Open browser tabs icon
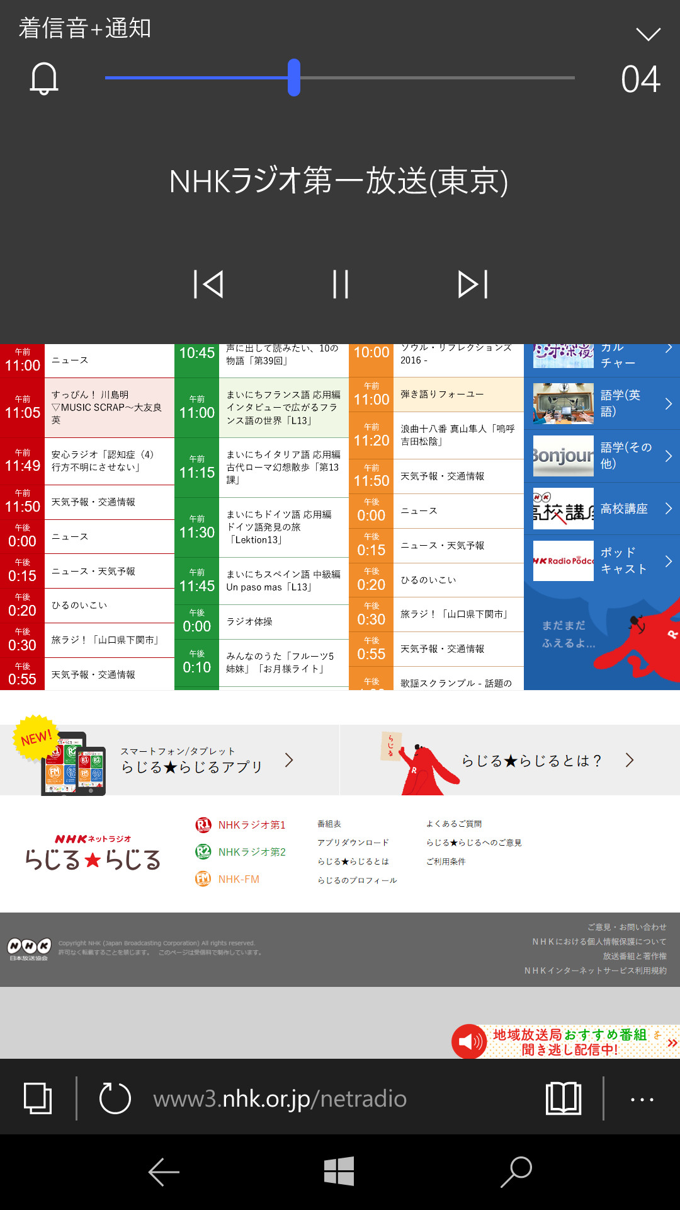The width and height of the screenshot is (680, 1210). [x=38, y=1098]
